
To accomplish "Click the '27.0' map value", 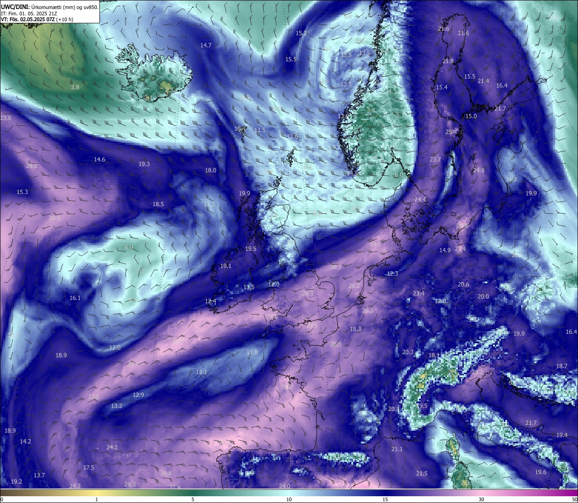I will pyautogui.click(x=93, y=397).
